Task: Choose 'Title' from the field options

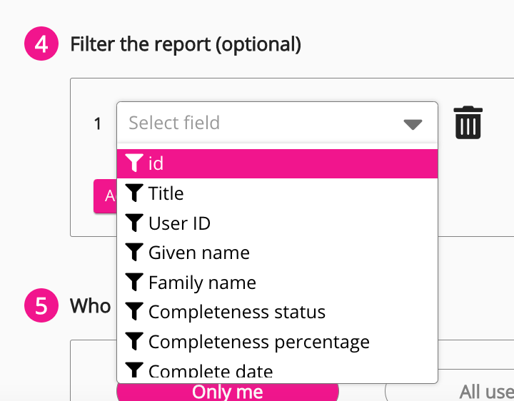Action: click(166, 193)
